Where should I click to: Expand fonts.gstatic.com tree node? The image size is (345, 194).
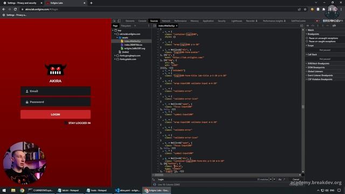coord(115,59)
